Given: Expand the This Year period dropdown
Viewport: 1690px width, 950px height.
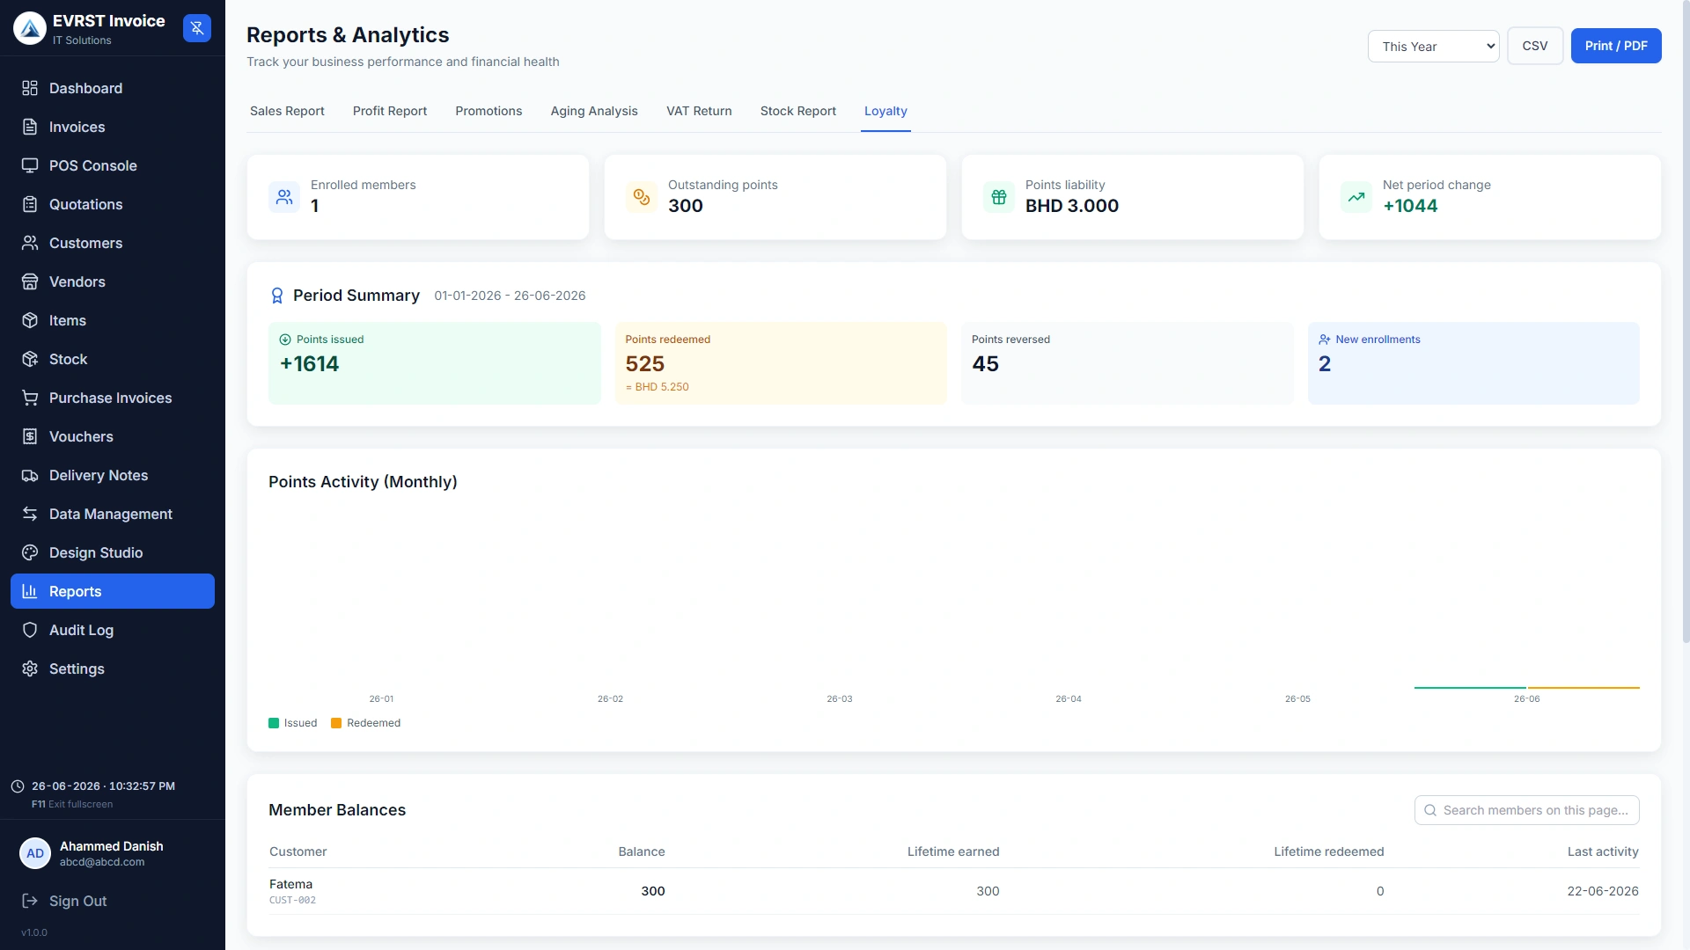Looking at the screenshot, I should tap(1433, 47).
